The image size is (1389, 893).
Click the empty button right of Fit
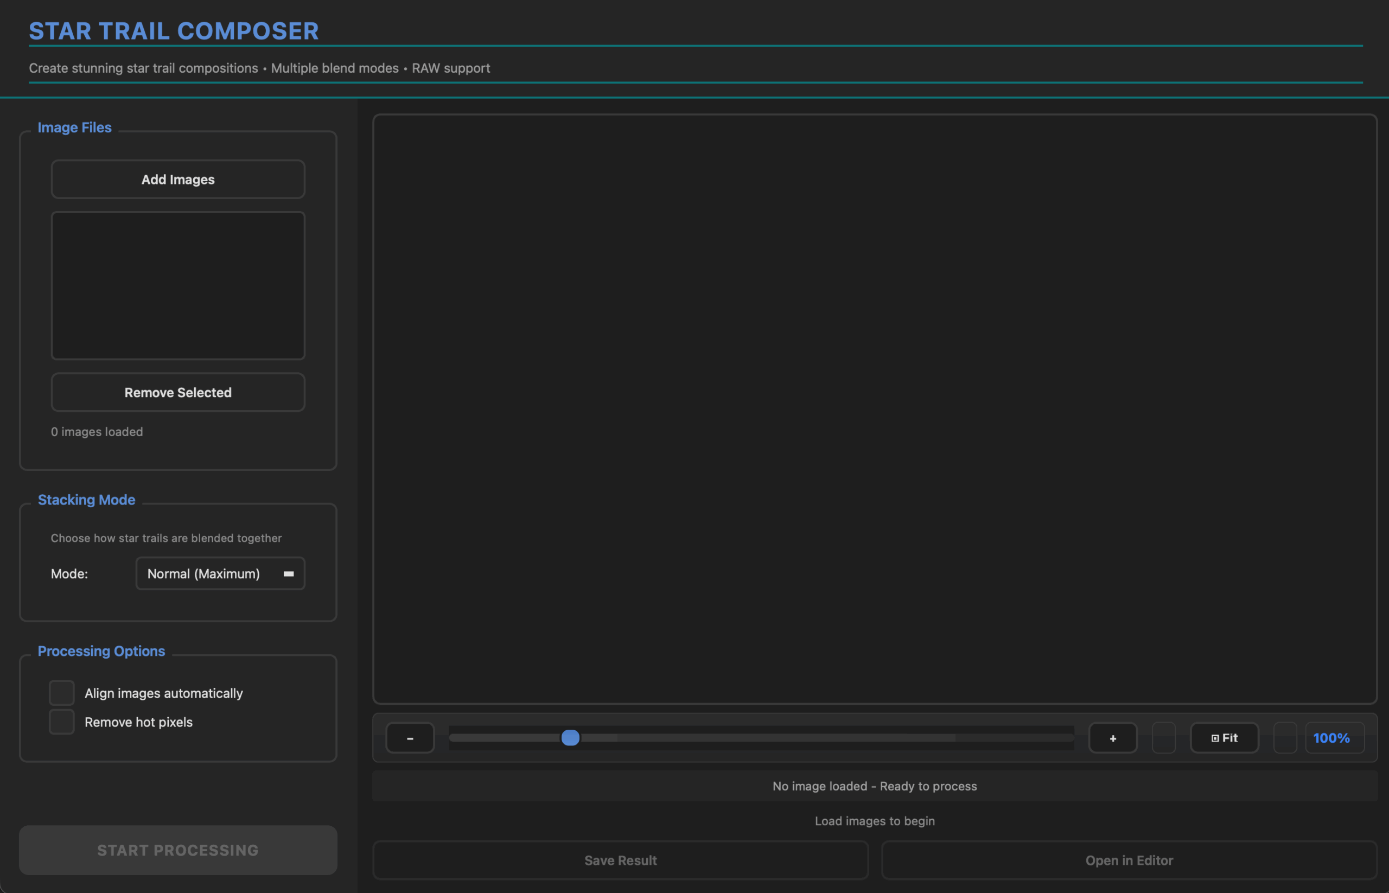[x=1285, y=738]
